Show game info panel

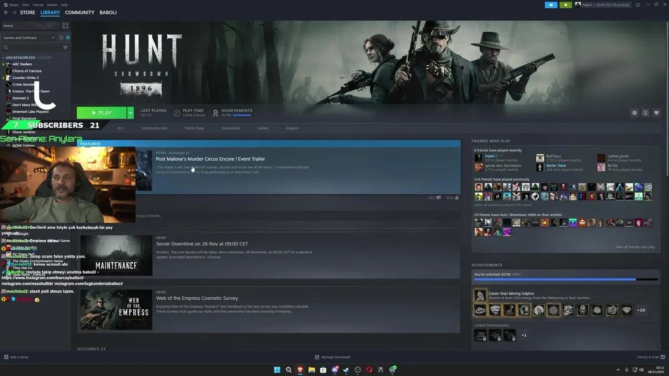coord(645,113)
